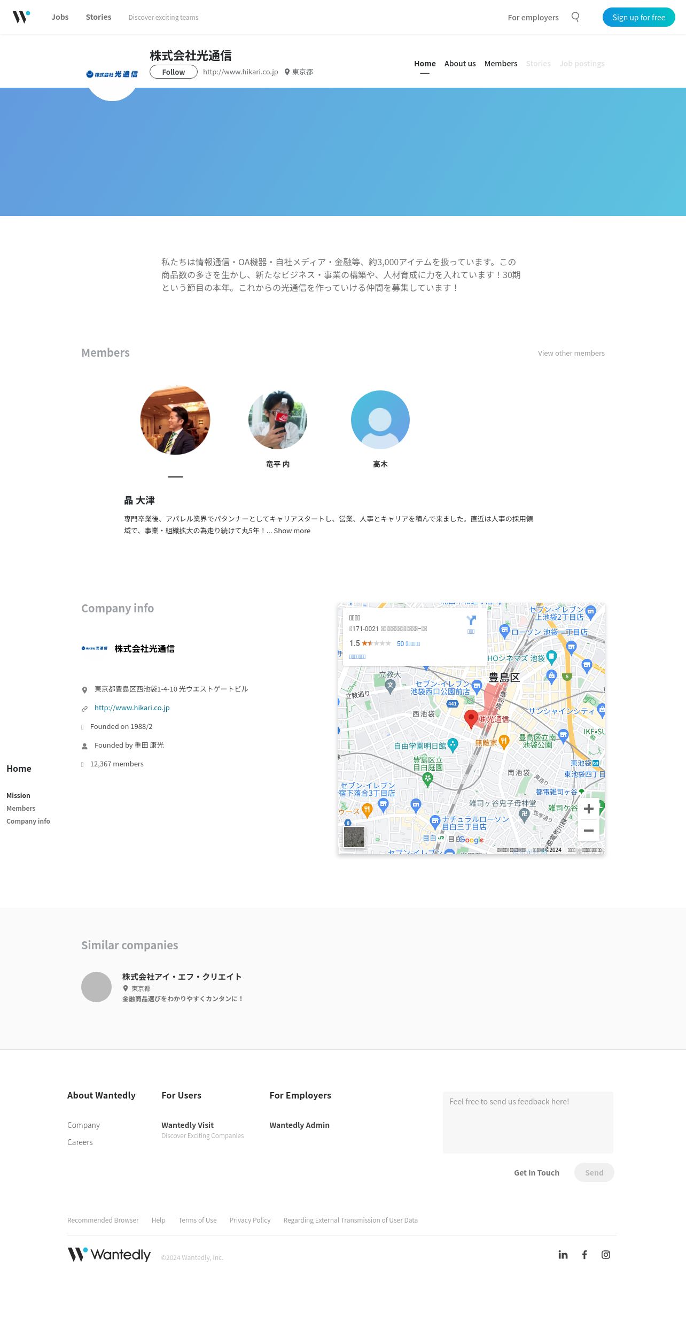Select member photo of 竜平 内
The height and width of the screenshot is (1344, 686).
(278, 420)
